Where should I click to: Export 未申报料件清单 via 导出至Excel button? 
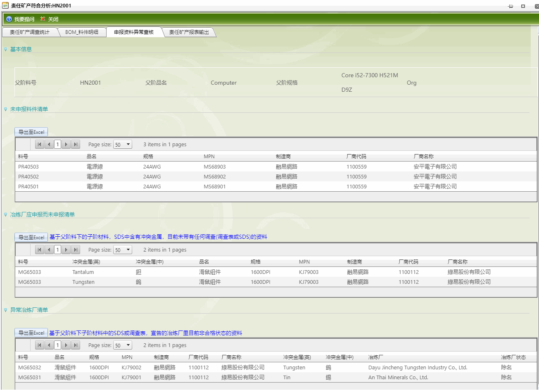pos(31,132)
